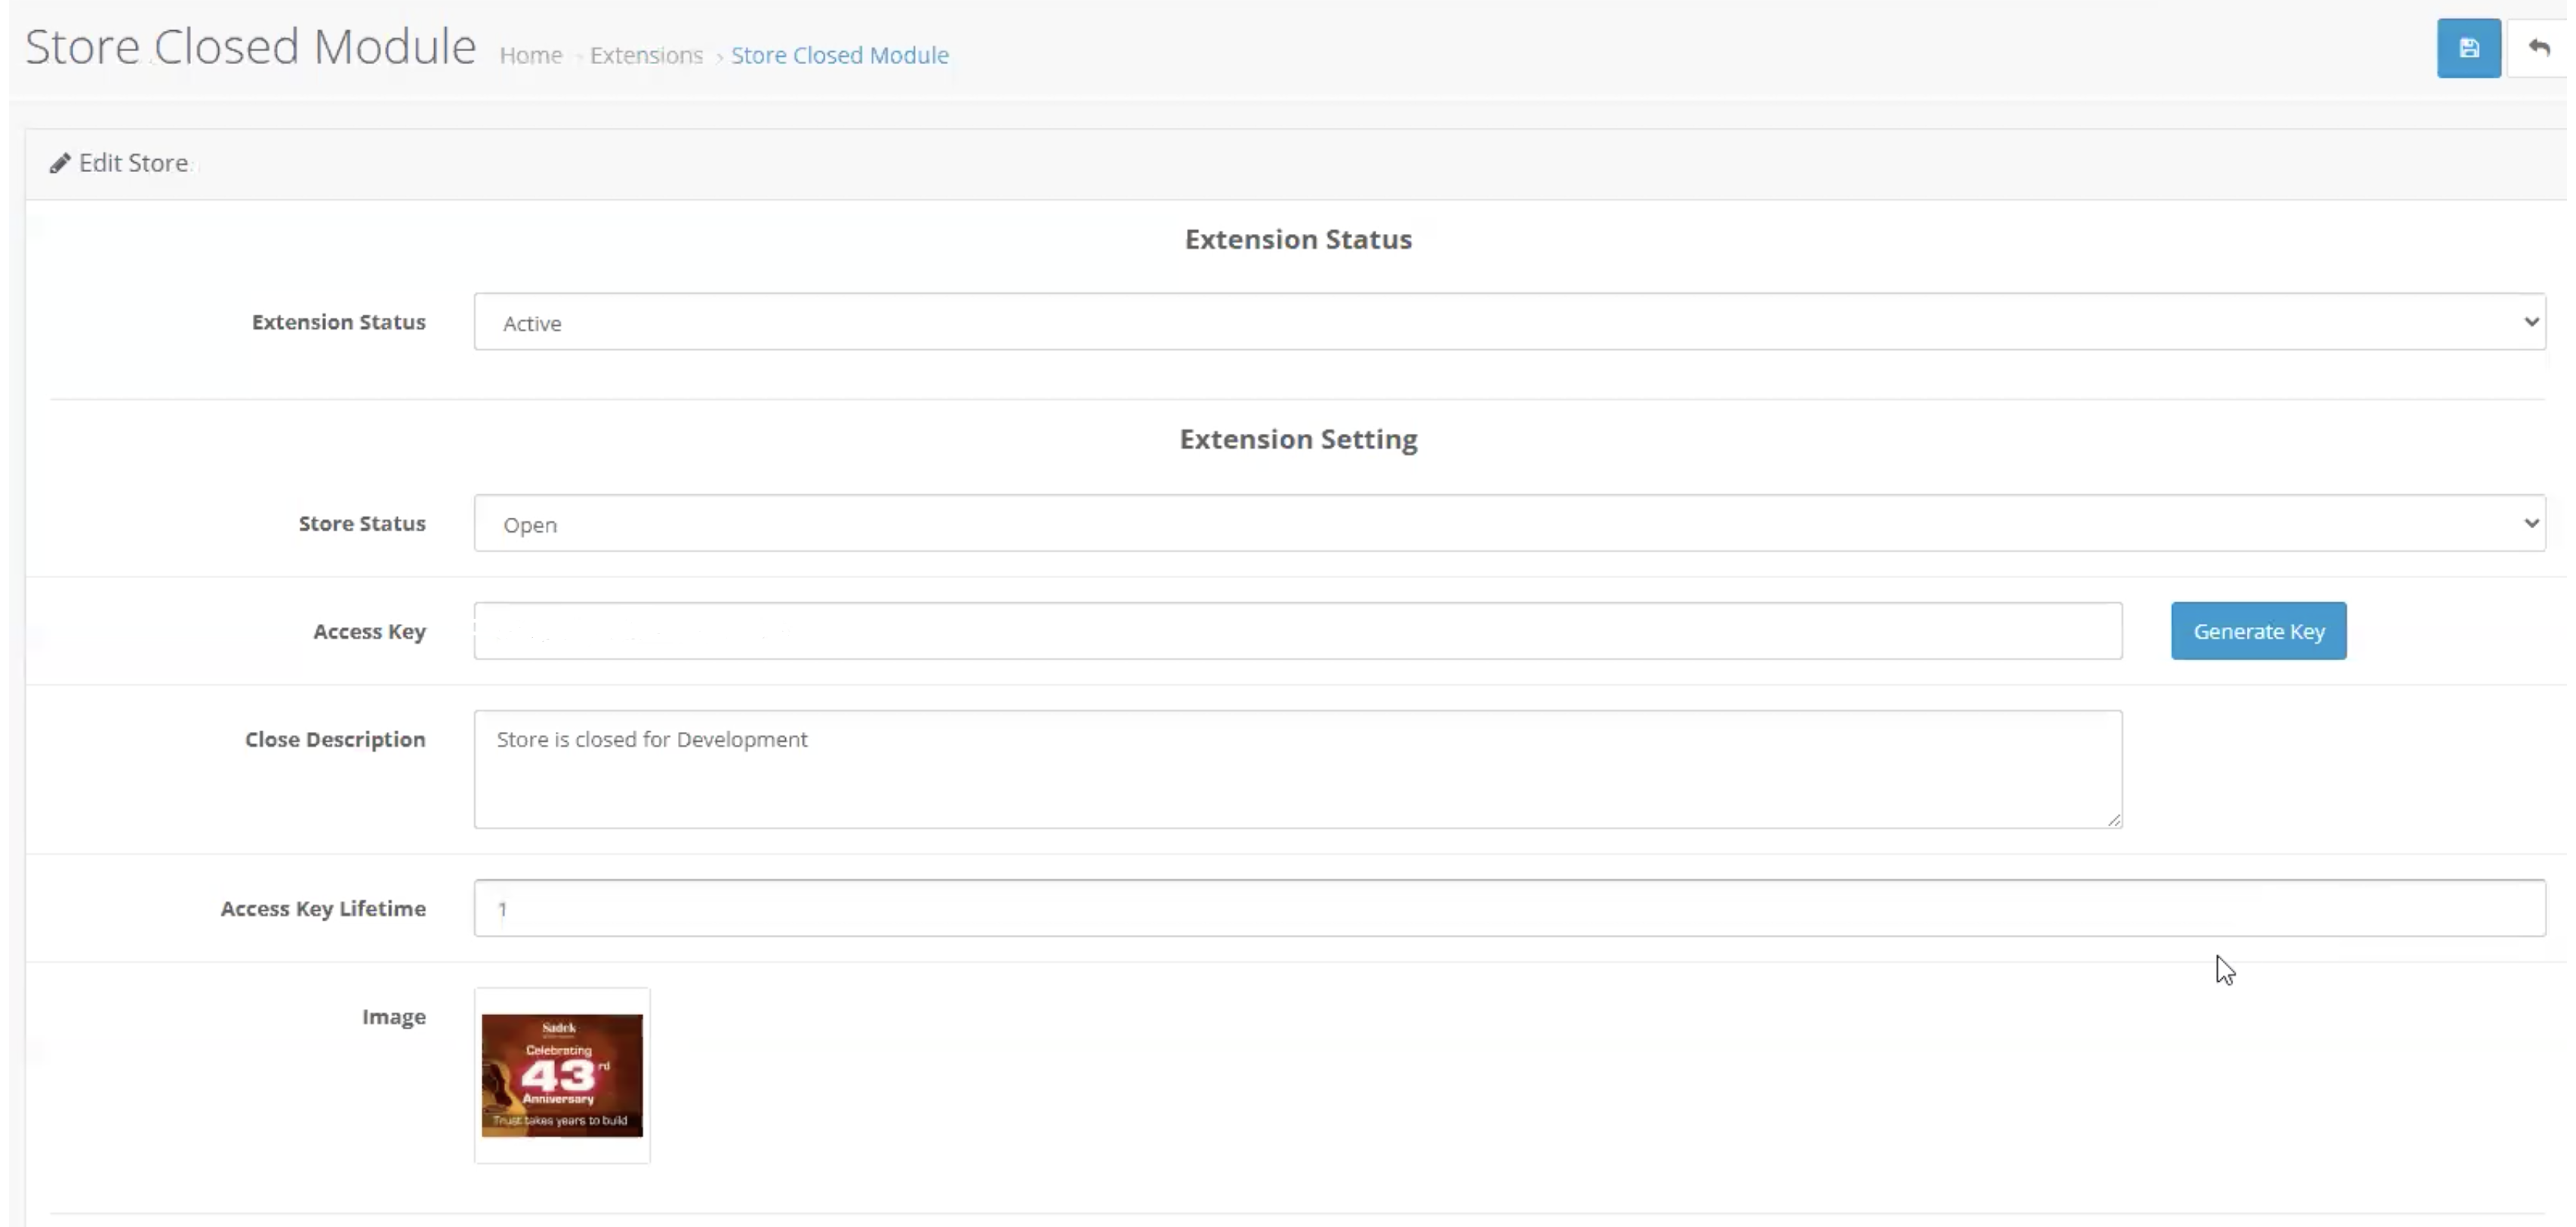This screenshot has width=2576, height=1227.
Task: Focus the Access Key Lifetime field
Action: click(x=1509, y=909)
